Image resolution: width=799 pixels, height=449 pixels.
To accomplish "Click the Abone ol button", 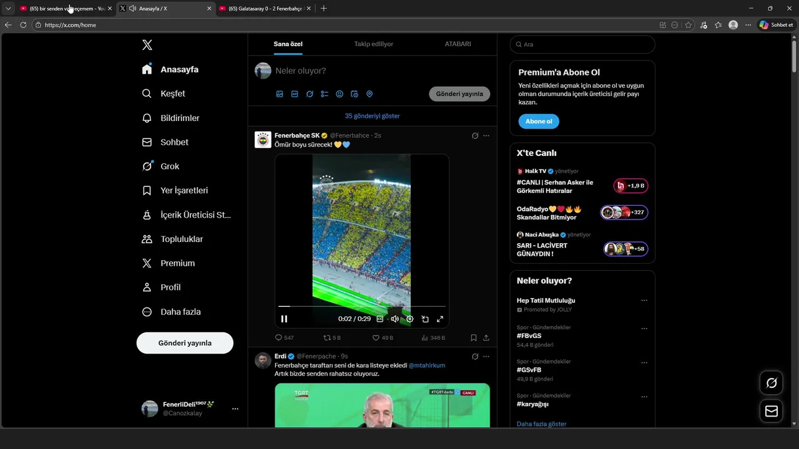I will point(539,122).
